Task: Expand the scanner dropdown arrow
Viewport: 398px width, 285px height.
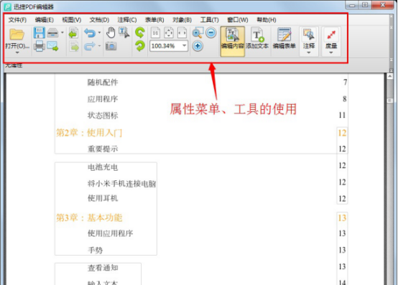Action: [x=63, y=33]
